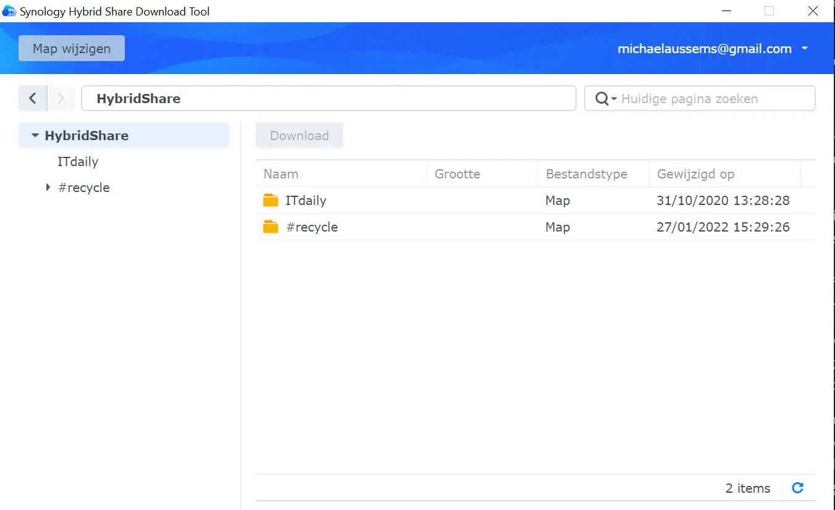Click the Synology Hybrid Share app icon in title bar
The image size is (835, 510).
[x=9, y=11]
